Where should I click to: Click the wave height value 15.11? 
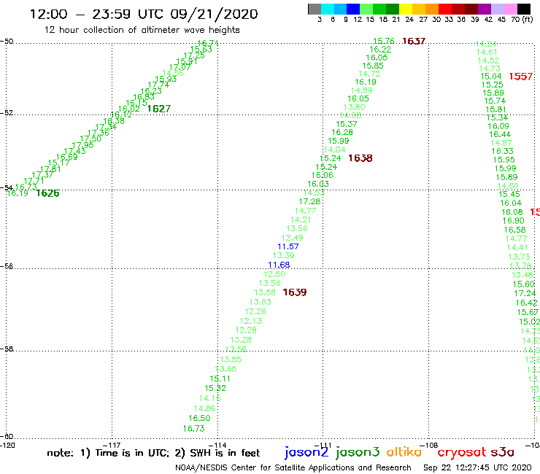tap(220, 378)
